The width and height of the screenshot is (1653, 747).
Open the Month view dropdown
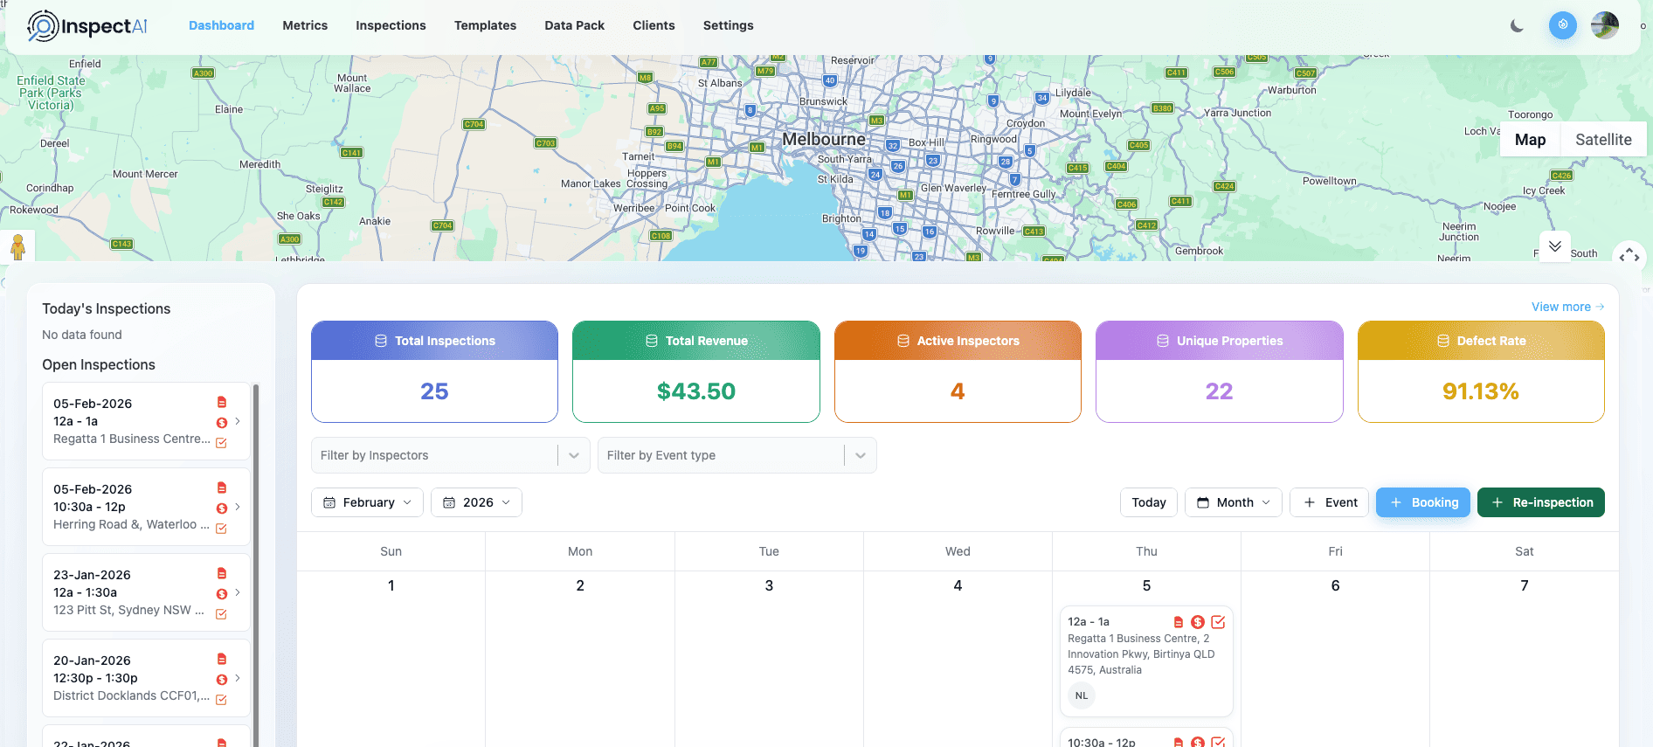tap(1234, 502)
